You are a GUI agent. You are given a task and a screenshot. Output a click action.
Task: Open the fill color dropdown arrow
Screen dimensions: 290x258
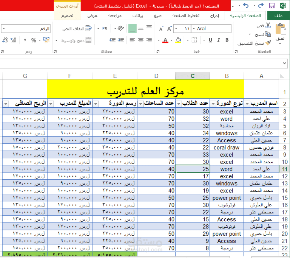click(172, 40)
